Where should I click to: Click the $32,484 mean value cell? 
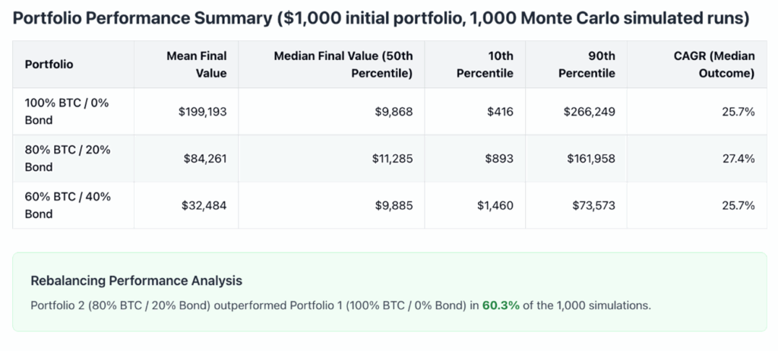coord(205,205)
